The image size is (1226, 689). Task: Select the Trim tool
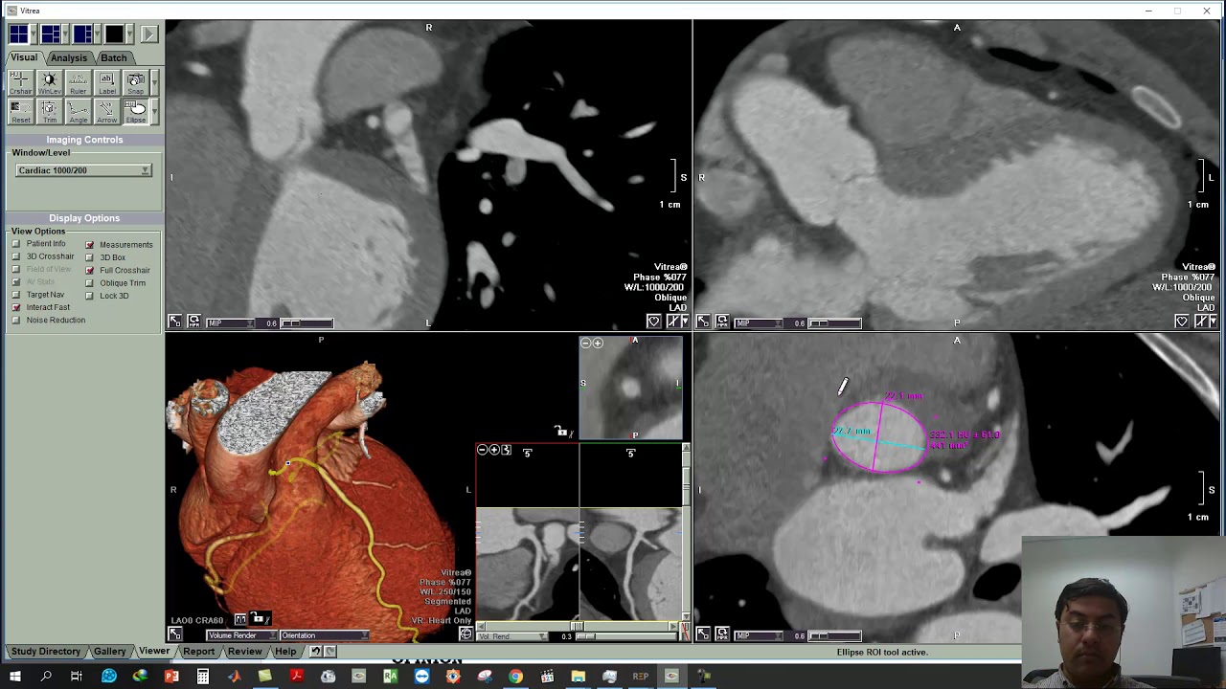click(49, 112)
